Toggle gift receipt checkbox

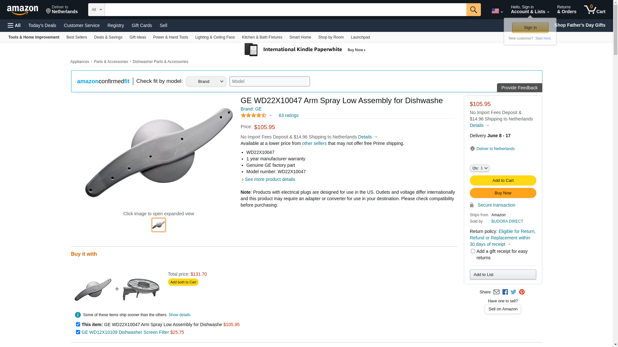pyautogui.click(x=473, y=251)
